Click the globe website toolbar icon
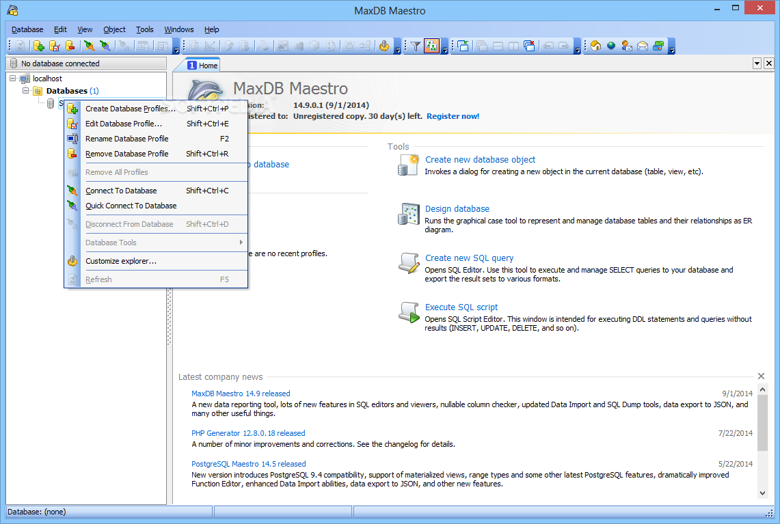The width and height of the screenshot is (780, 524). coord(611,46)
